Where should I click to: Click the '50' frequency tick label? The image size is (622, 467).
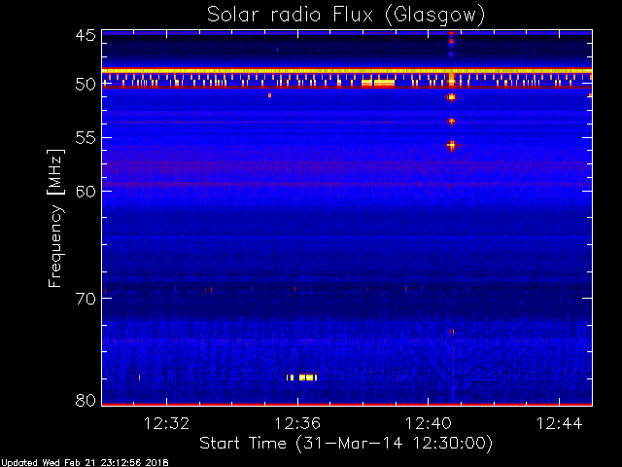86,85
